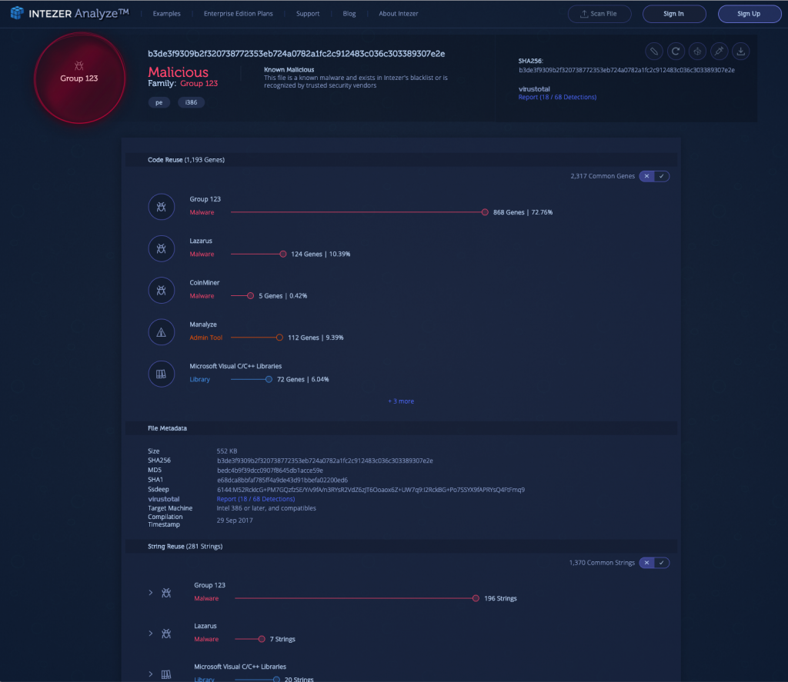Click Lazarus 124 genes bar marker
Image resolution: width=788 pixels, height=682 pixels.
pos(283,255)
